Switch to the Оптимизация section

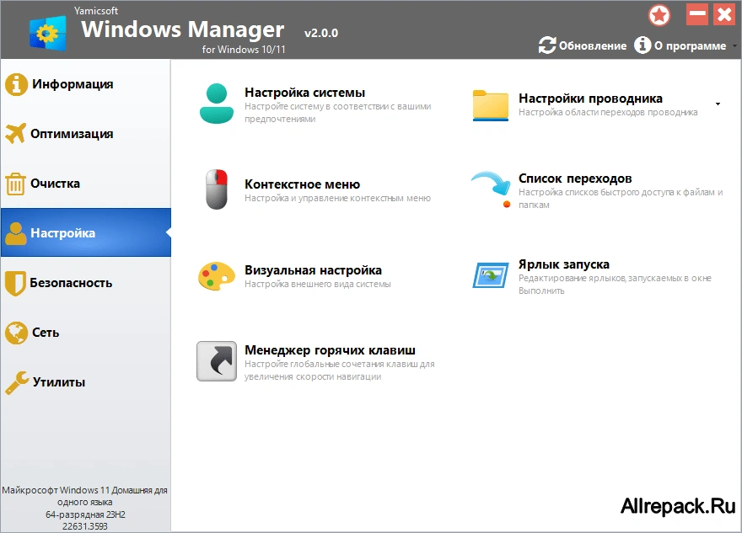pos(86,134)
